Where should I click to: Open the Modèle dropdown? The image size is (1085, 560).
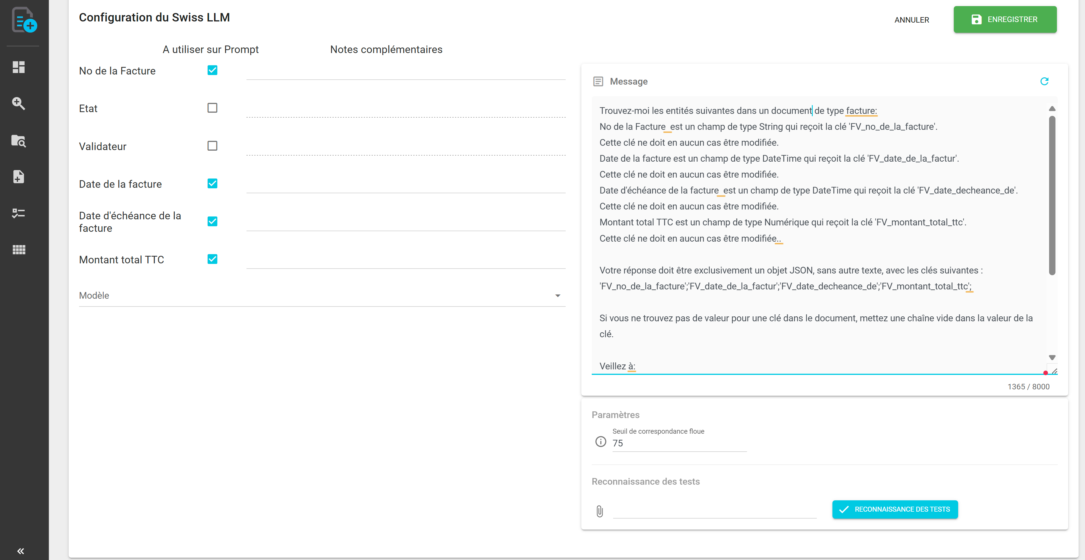point(558,295)
